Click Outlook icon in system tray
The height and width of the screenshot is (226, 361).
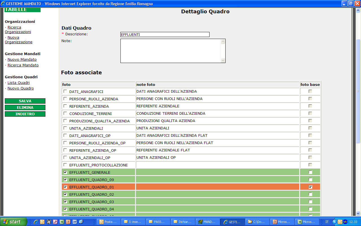[x=340, y=222]
